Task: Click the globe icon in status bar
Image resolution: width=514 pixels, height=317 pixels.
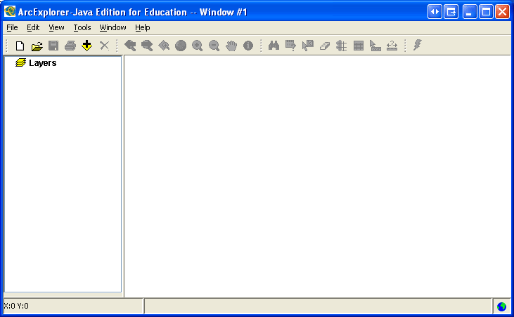Action: 501,306
